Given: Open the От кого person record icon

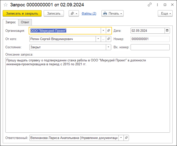Looking at the screenshot, I should (x=108, y=39).
